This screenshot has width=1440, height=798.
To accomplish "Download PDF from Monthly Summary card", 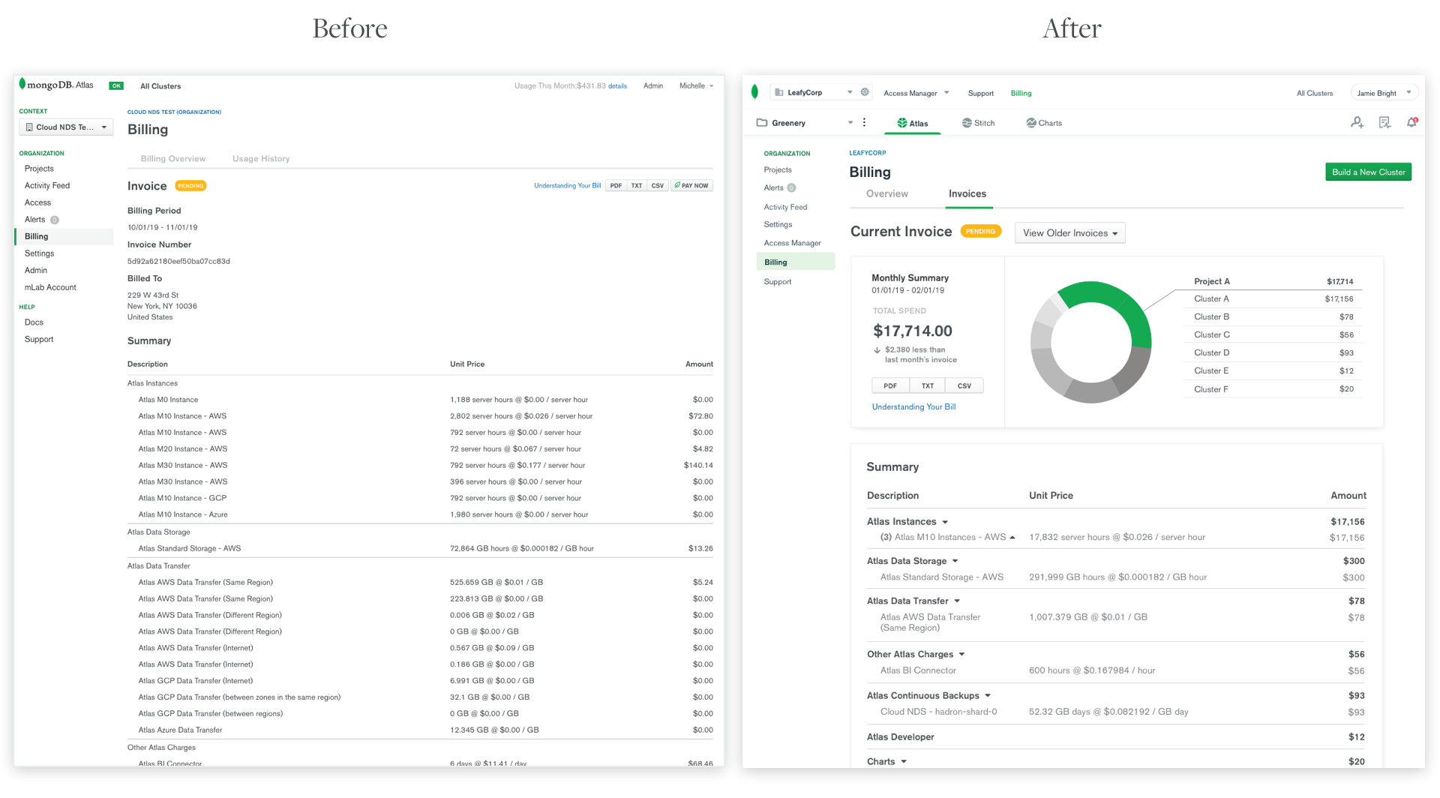I will point(890,385).
